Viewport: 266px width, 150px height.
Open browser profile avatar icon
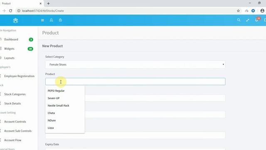[262, 11]
